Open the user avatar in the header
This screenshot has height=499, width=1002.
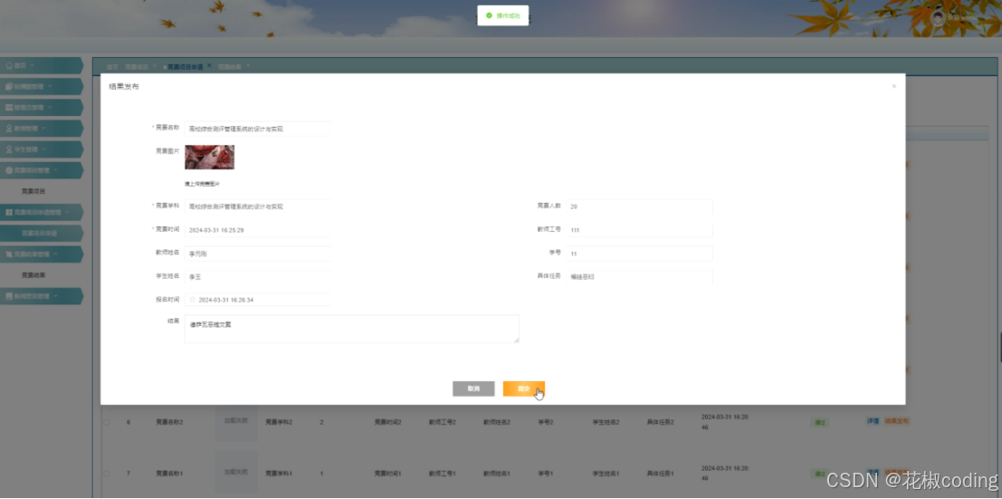click(x=938, y=17)
